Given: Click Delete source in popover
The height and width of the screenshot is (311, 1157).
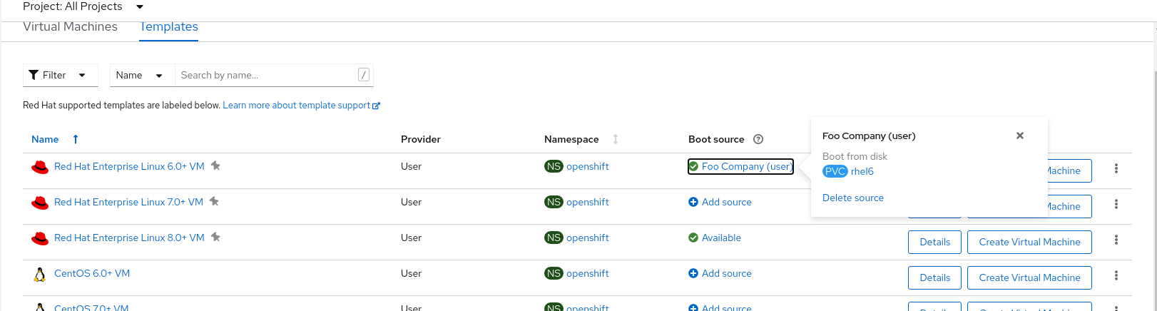Looking at the screenshot, I should tap(853, 198).
